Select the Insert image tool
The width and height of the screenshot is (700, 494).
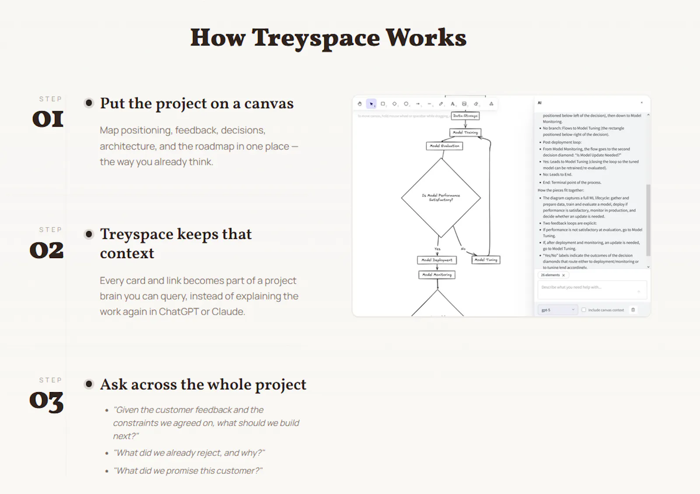click(x=465, y=104)
